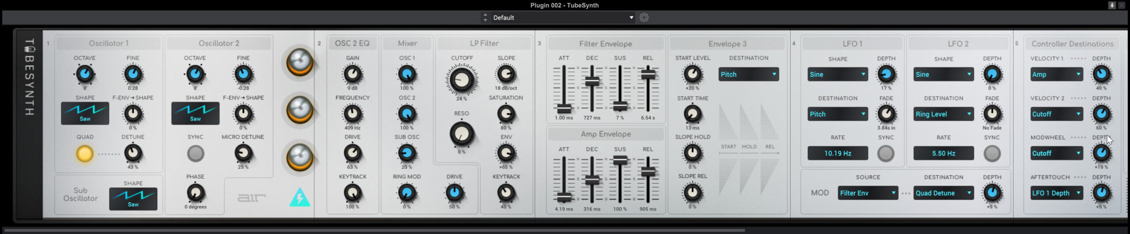Image resolution: width=1130 pixels, height=234 pixels.
Task: Toggle the LFO 1 Sync button
Action: click(885, 154)
